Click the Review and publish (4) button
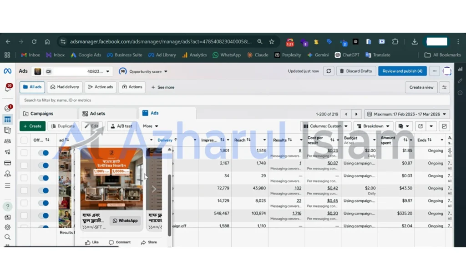This screenshot has height=280, width=466. tap(402, 71)
